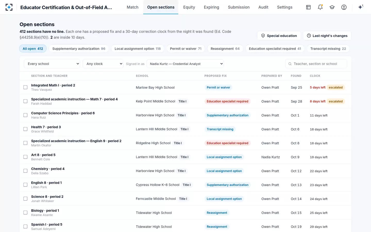This screenshot has width=371, height=232.
Task: Select the All open 412 filter
Action: 33,49
